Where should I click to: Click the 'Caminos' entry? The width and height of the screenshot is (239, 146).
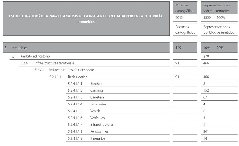[97, 91]
